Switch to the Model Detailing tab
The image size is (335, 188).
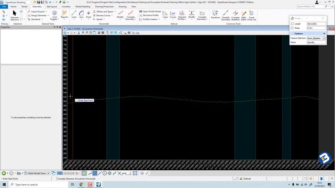(83, 7)
